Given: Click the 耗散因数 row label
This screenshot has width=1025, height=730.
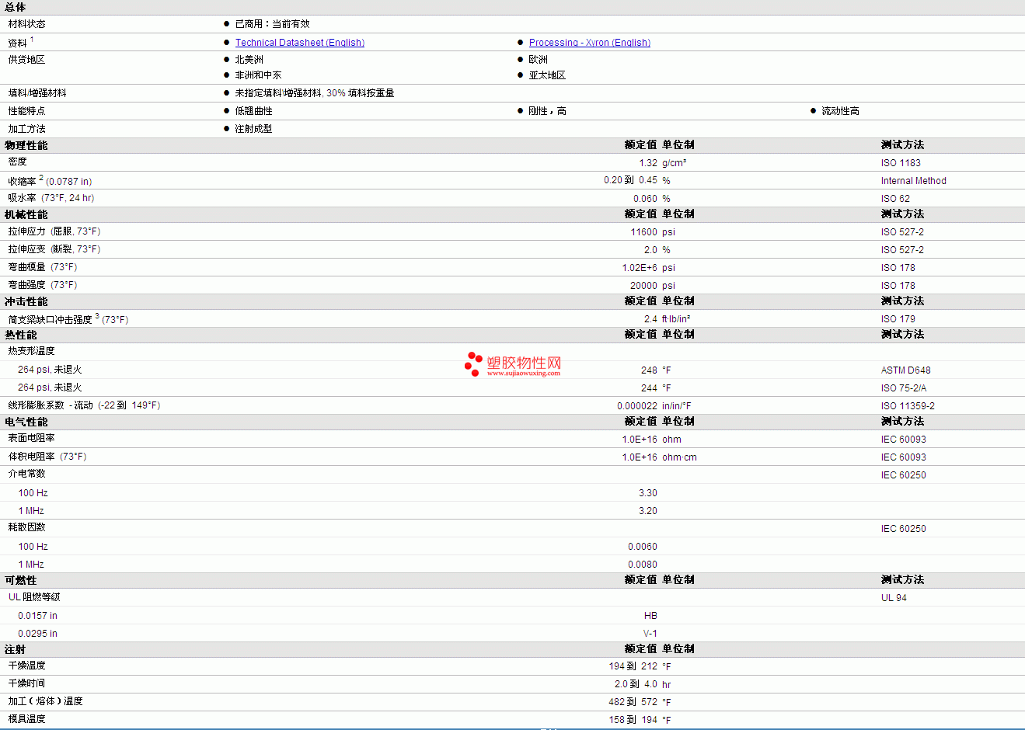Looking at the screenshot, I should click(27, 527).
